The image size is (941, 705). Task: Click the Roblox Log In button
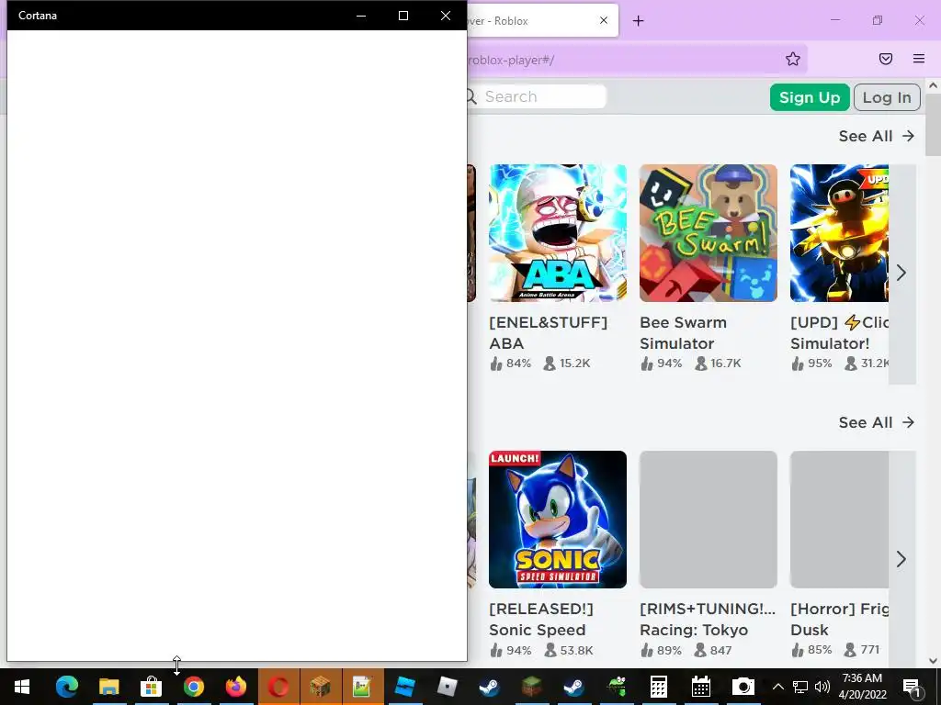887,97
